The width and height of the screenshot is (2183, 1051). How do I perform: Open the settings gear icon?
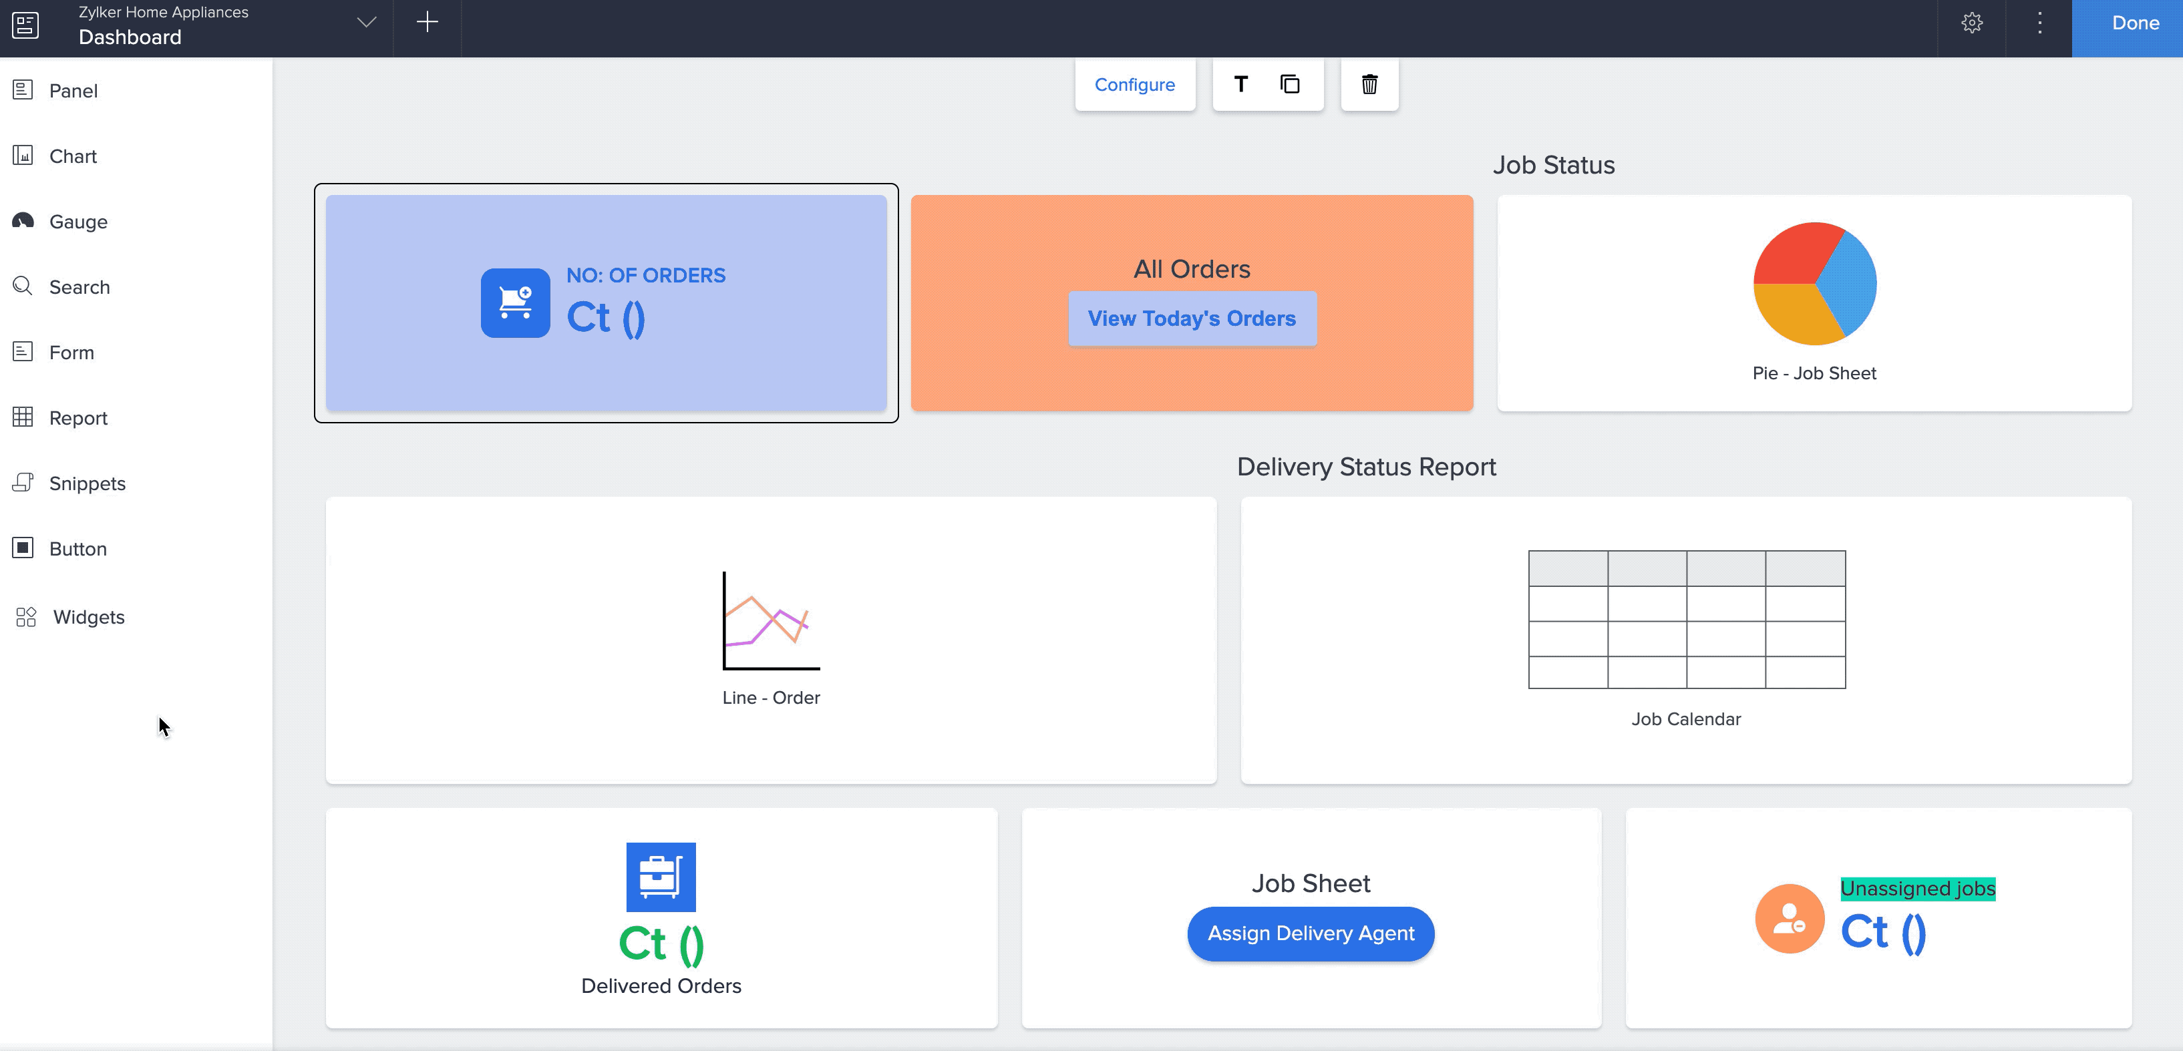[1971, 23]
